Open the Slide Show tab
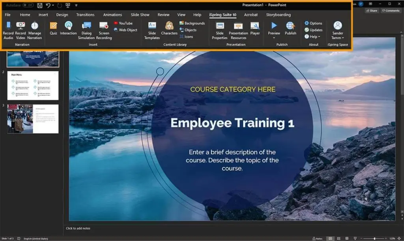Screen dimensions: 404x241 click(x=140, y=15)
